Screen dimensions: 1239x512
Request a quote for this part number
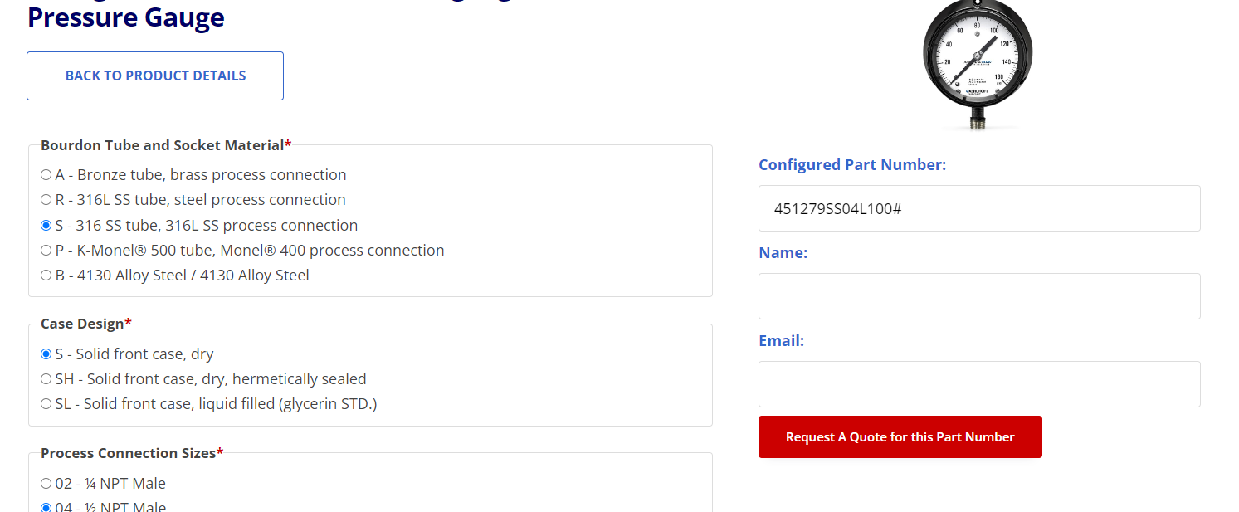point(900,436)
